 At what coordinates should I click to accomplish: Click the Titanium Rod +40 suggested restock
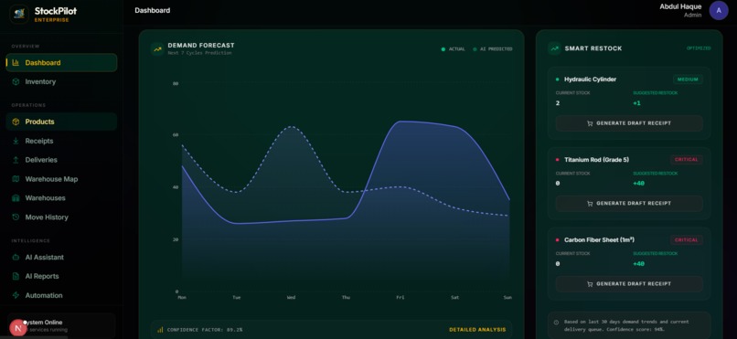[638, 183]
